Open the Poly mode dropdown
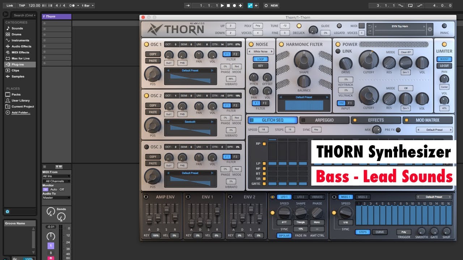 tap(258, 26)
